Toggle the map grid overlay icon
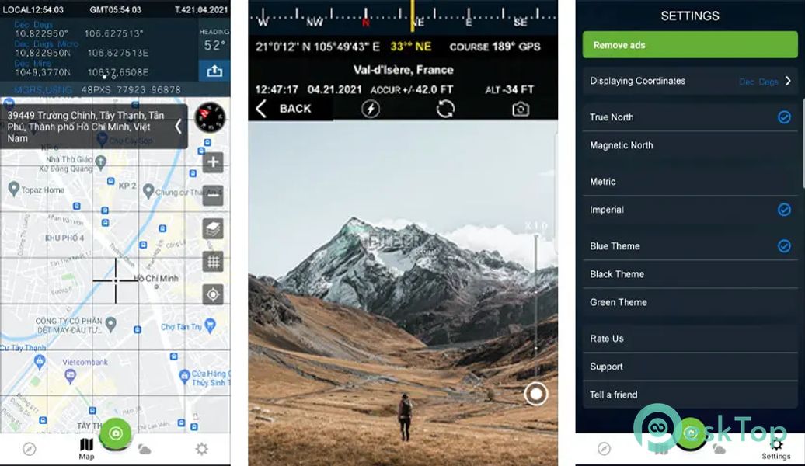 [213, 262]
